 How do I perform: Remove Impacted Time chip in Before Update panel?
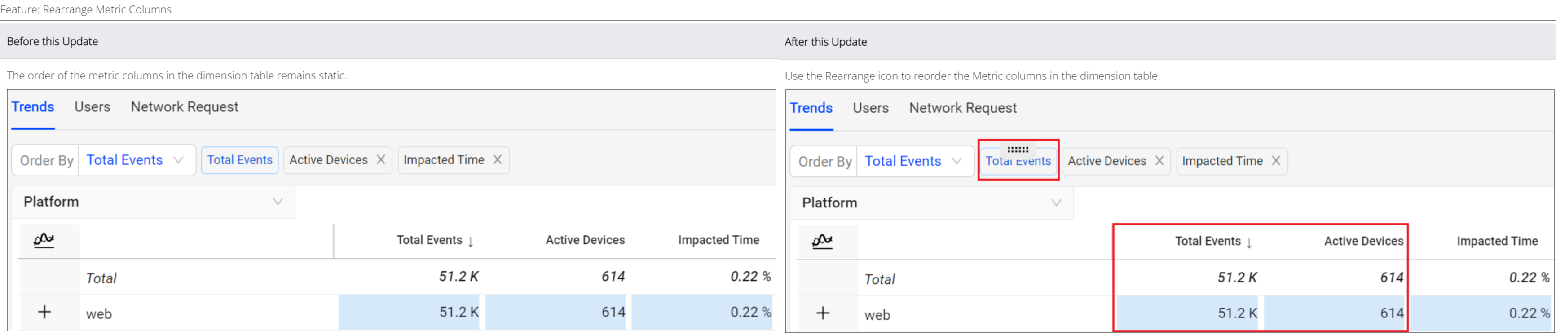tap(497, 159)
